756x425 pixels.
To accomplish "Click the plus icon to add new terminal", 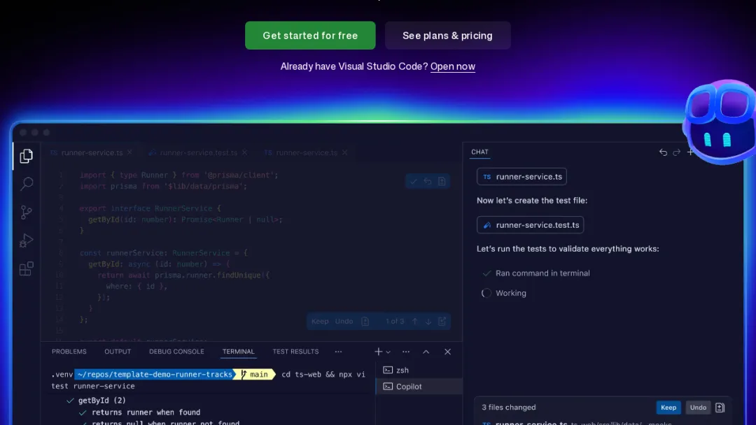I will [379, 352].
